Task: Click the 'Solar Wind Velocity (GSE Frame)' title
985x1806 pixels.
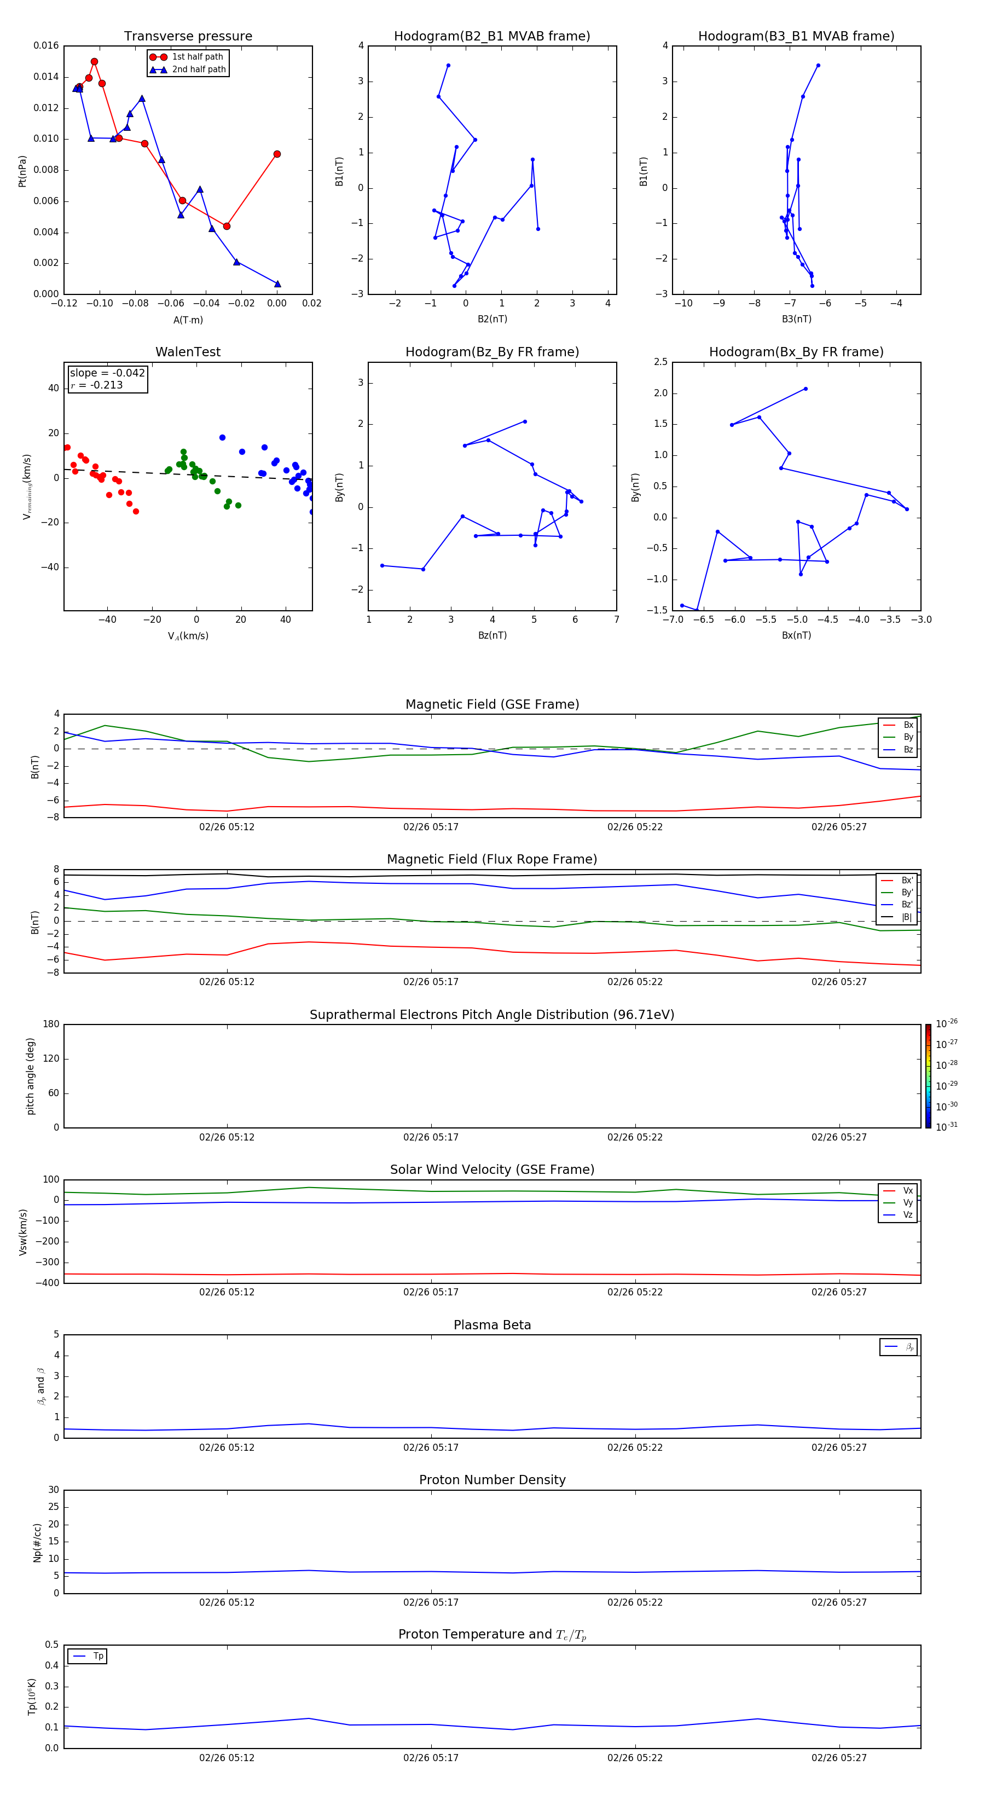Action: click(x=492, y=1170)
